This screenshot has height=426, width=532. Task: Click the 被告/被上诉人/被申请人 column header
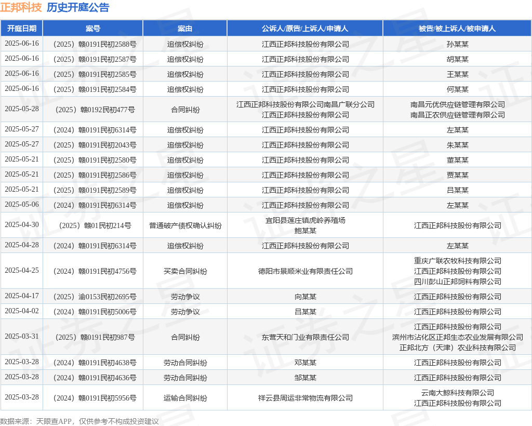[x=457, y=29]
